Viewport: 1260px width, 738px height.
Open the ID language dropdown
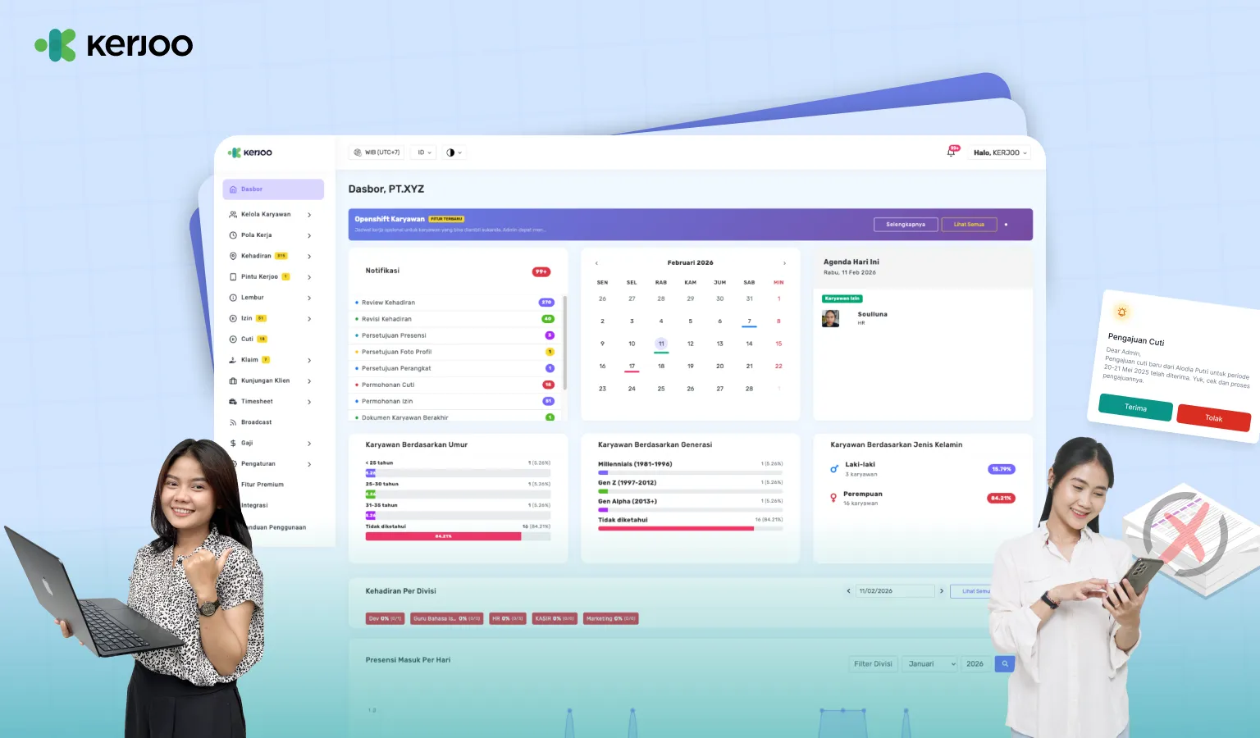pos(423,153)
